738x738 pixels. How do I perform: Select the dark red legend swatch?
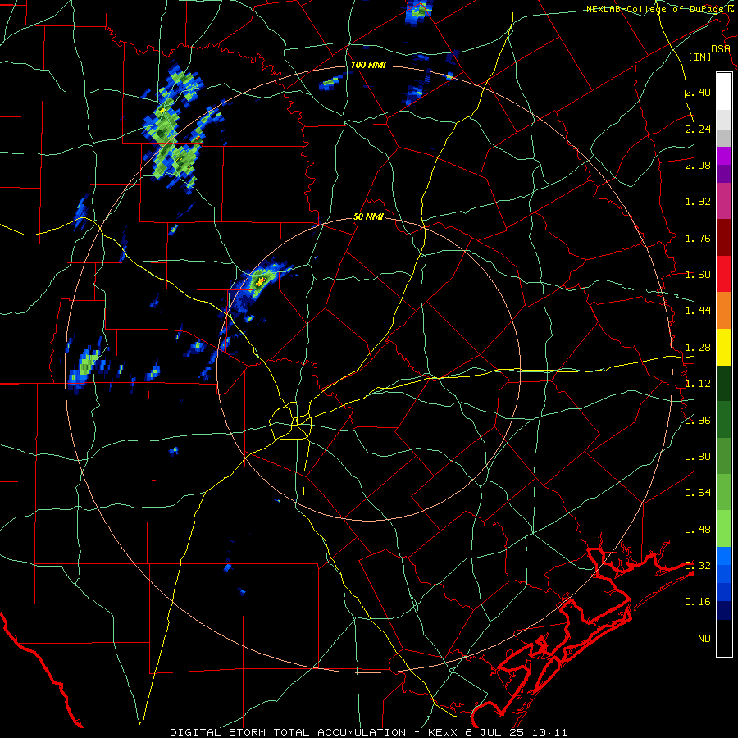tap(724, 238)
